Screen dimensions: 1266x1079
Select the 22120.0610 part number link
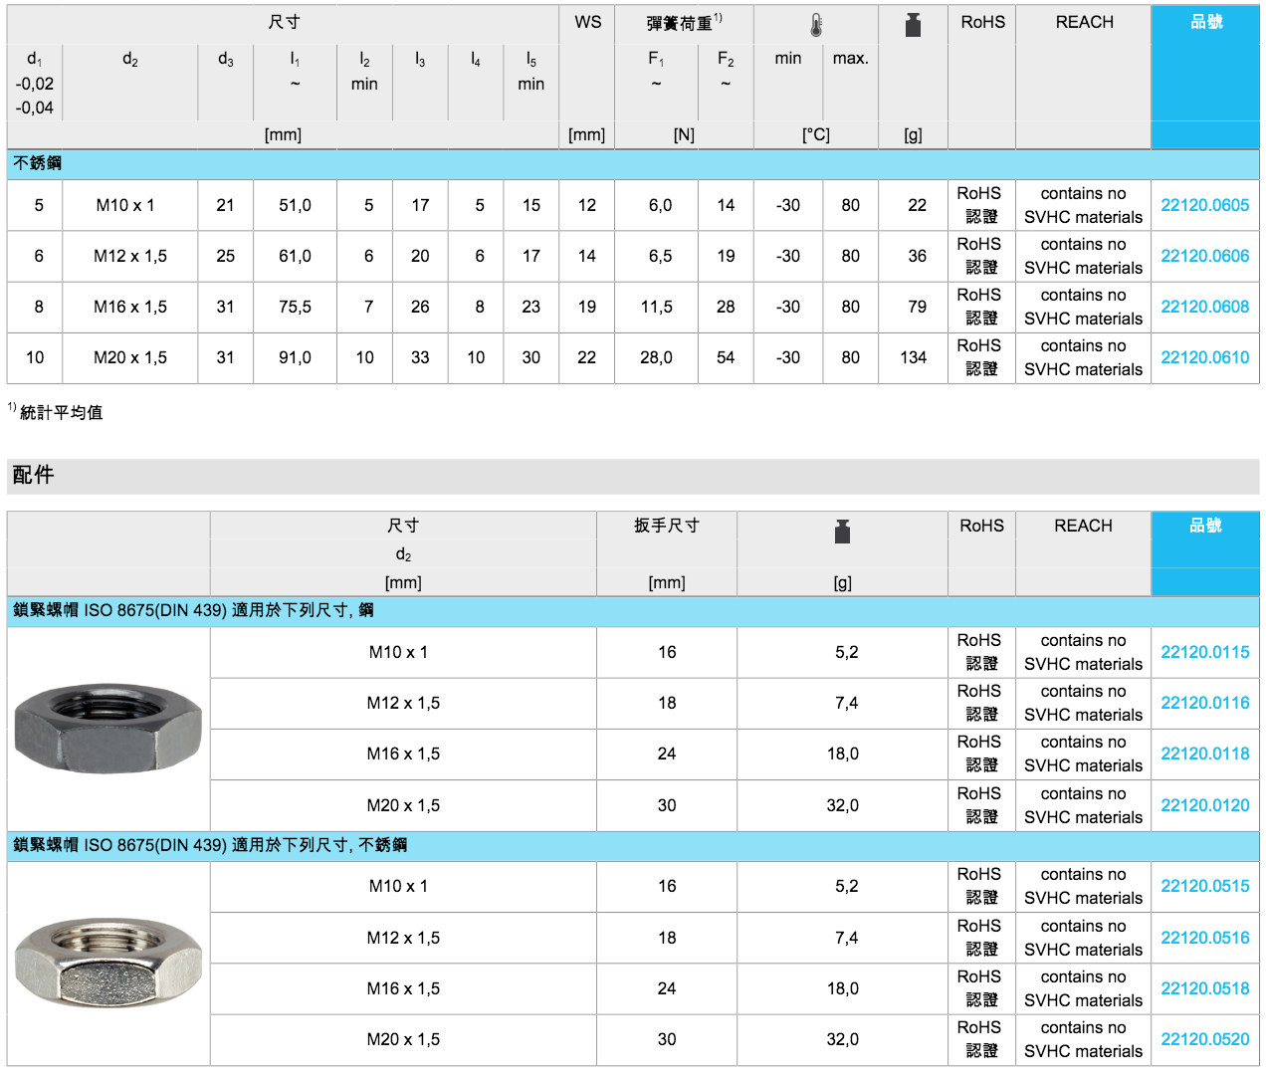(x=1204, y=357)
